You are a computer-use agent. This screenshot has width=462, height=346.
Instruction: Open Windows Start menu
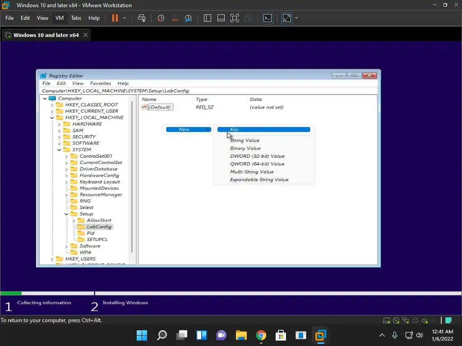click(142, 335)
